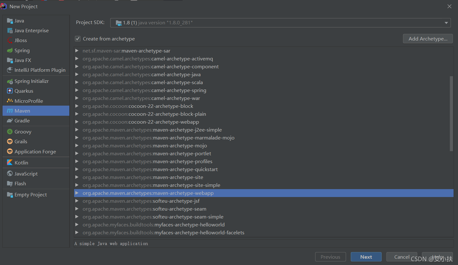Click the Spring Initializr icon
This screenshot has height=265, width=458.
coord(10,81)
